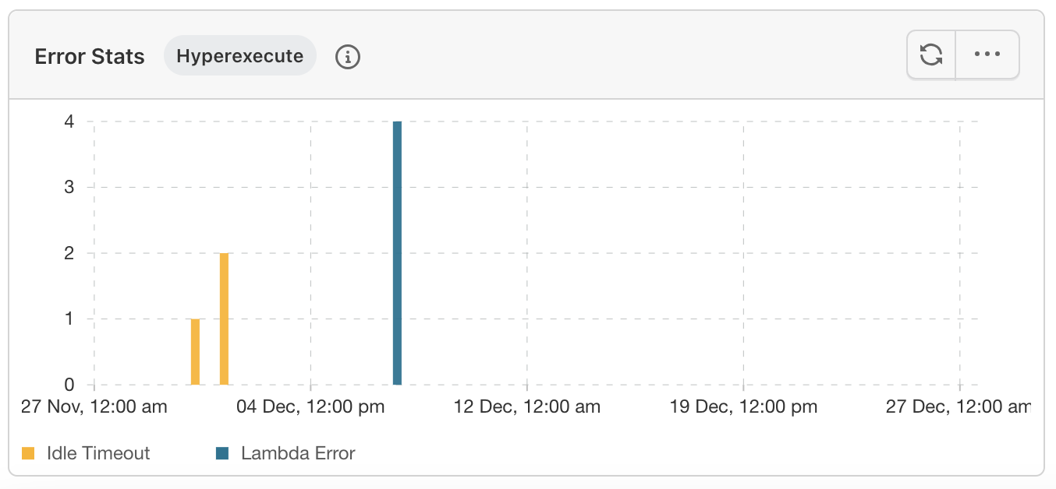Refresh the Error Stats widget
Image resolution: width=1056 pixels, height=489 pixels.
click(x=931, y=55)
